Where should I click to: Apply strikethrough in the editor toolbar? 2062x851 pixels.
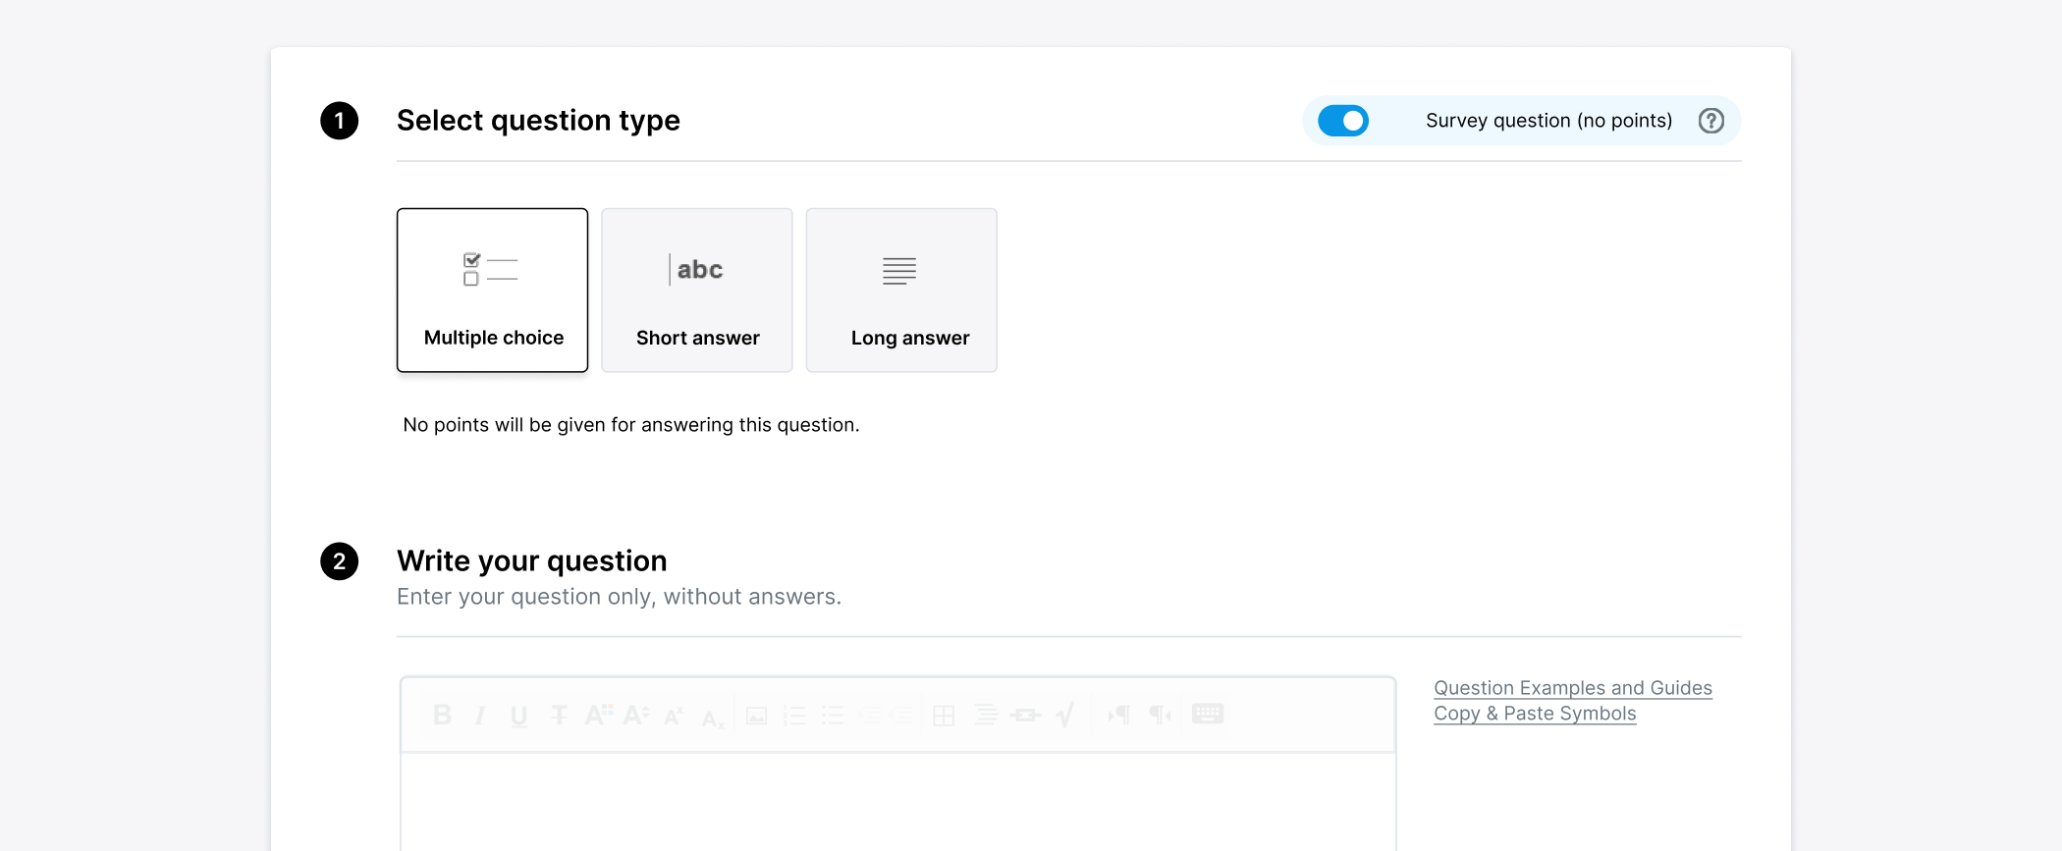(x=559, y=715)
